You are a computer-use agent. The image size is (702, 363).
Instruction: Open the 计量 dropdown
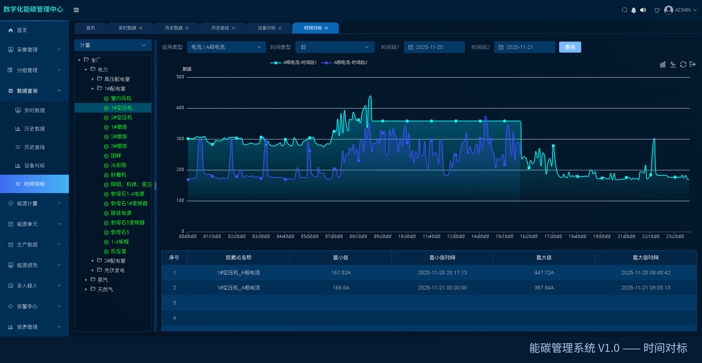pos(113,45)
